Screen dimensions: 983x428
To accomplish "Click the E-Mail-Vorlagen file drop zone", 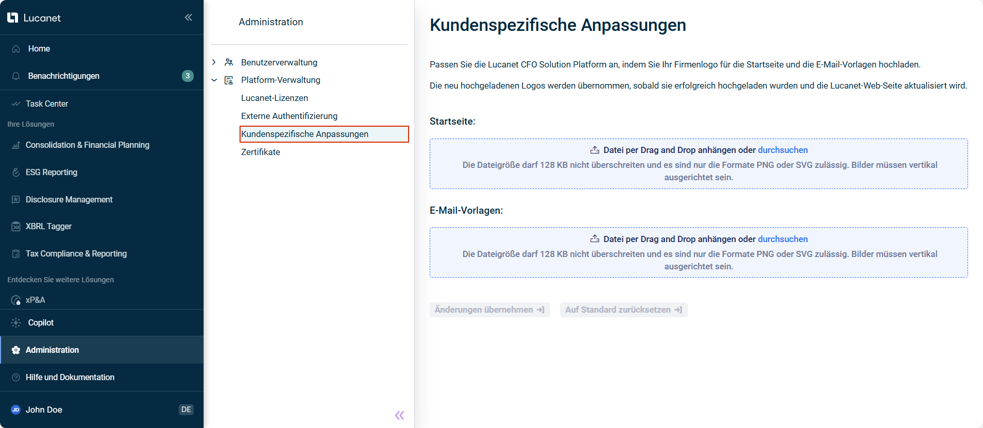I will (699, 252).
